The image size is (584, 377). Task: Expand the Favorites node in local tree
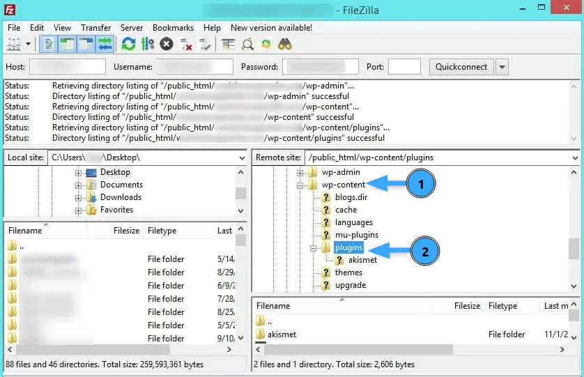(x=78, y=210)
